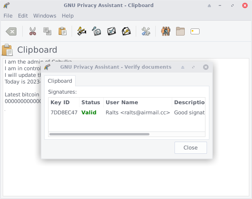The image size is (252, 199).
Task: Click the Decrypt open-envelope icon
Action: point(126,31)
